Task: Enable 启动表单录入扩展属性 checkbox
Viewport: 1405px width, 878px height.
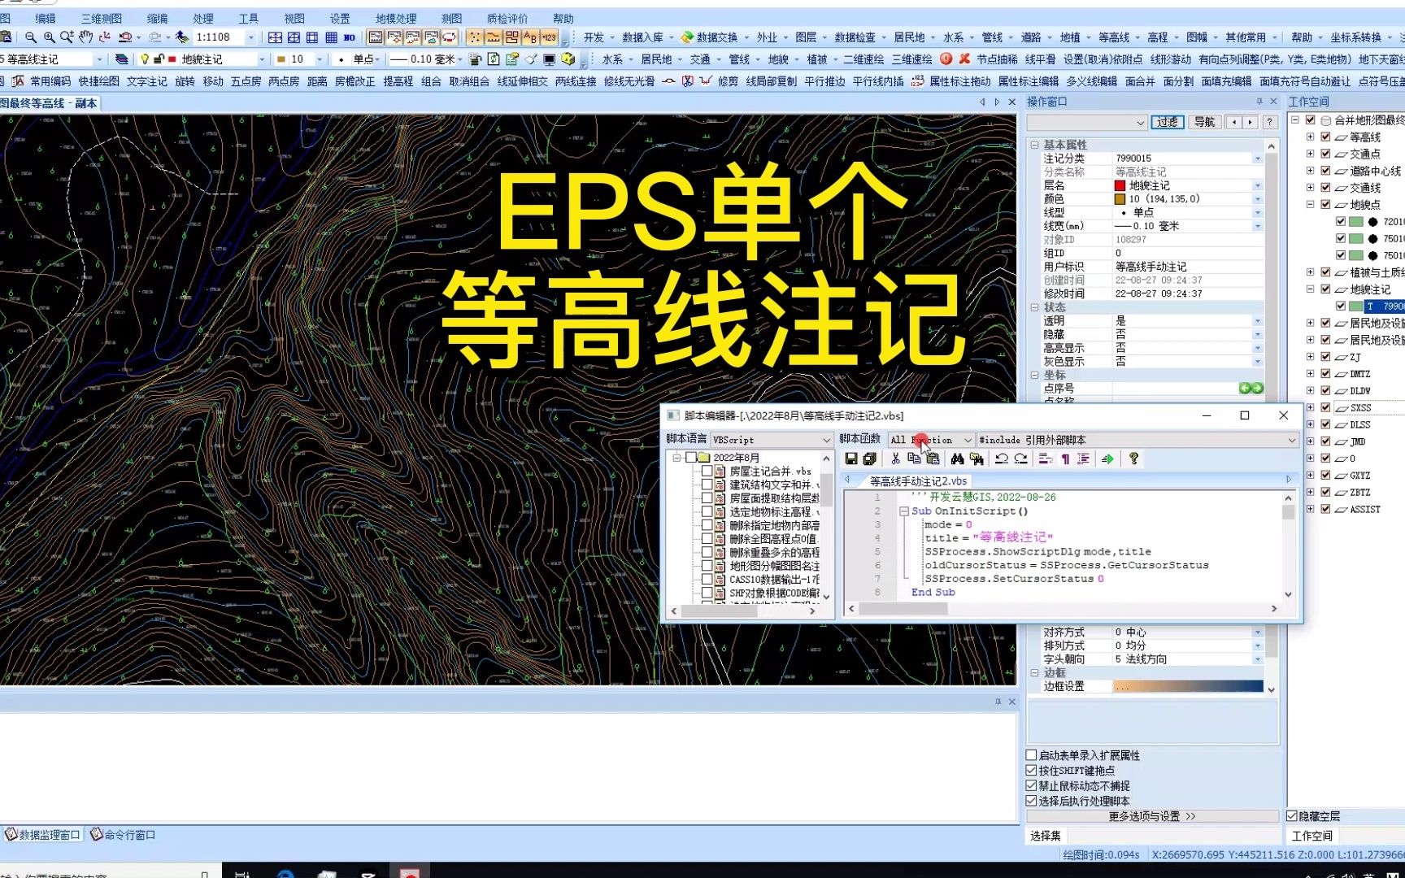Action: pyautogui.click(x=1031, y=755)
